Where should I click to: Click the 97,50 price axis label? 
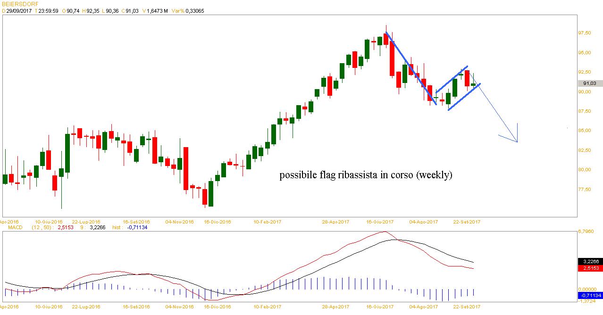click(x=585, y=33)
